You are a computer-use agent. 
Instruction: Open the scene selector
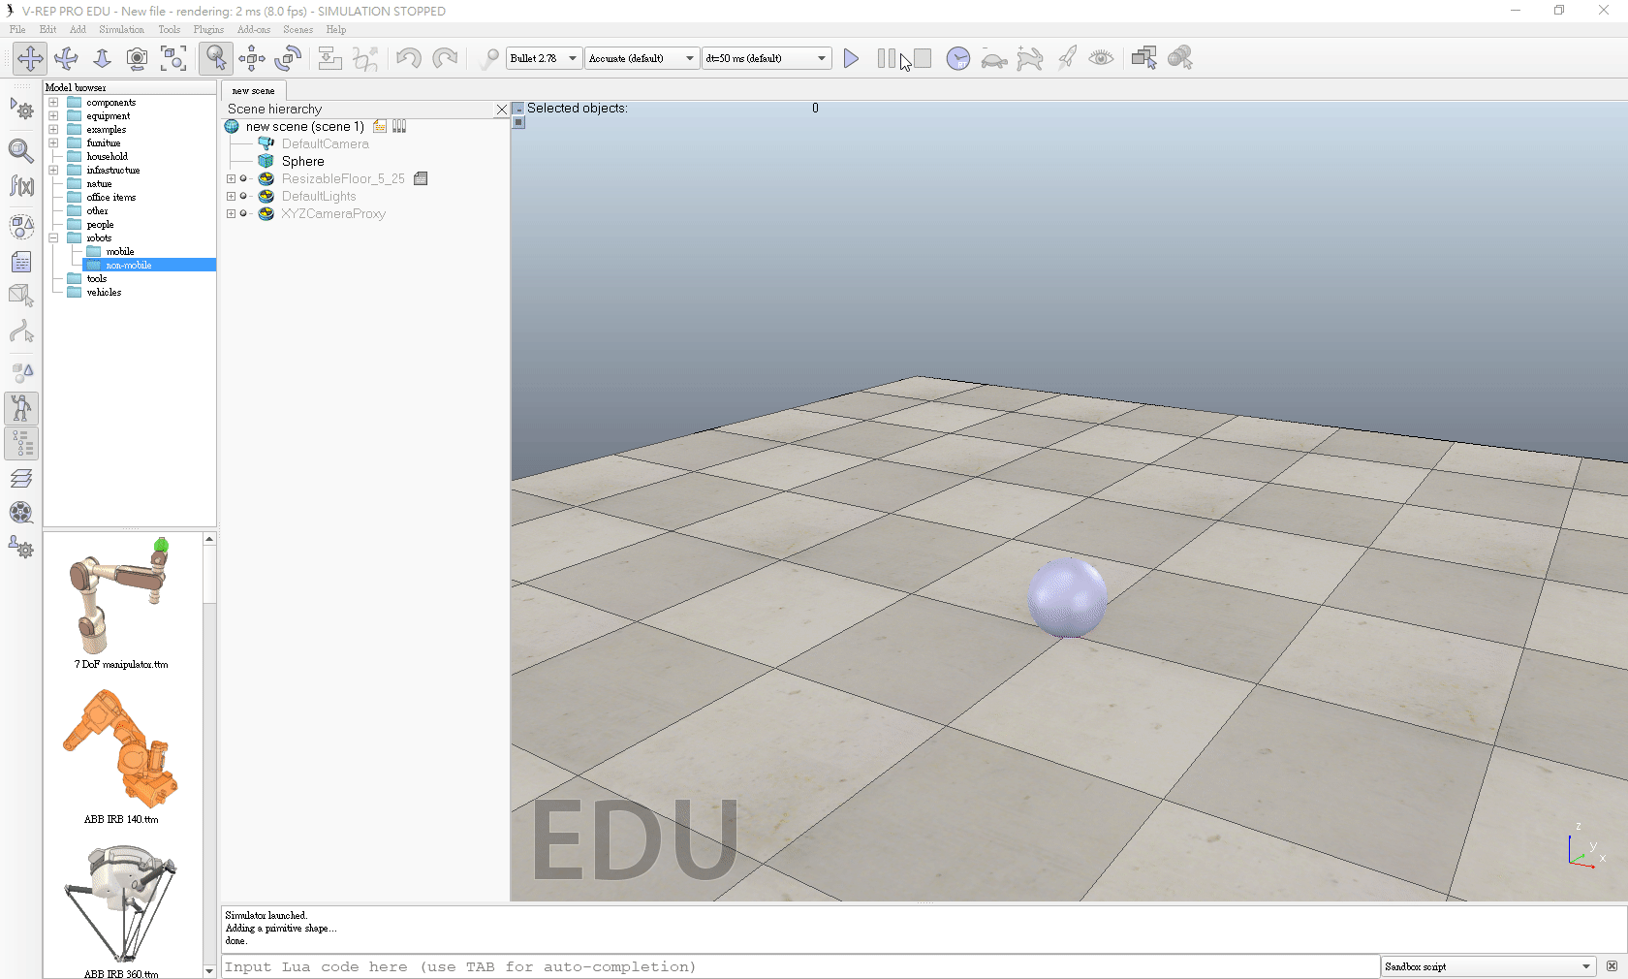1179,58
